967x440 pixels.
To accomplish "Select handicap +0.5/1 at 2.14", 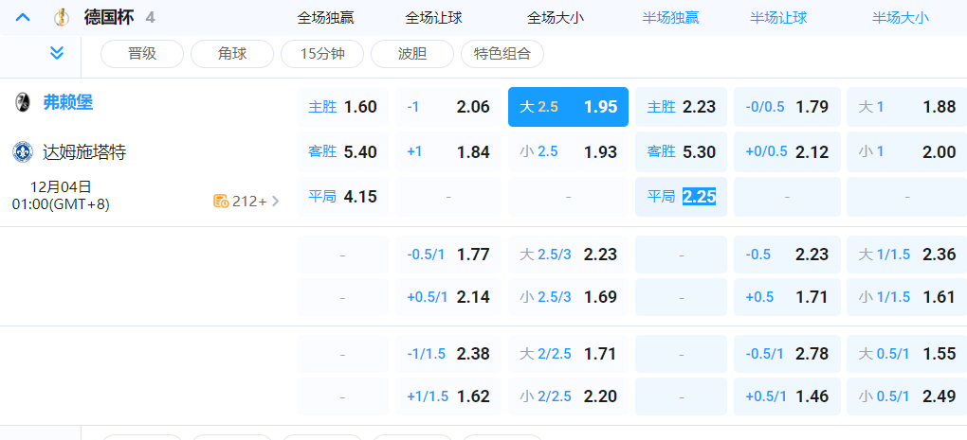I will pos(448,297).
